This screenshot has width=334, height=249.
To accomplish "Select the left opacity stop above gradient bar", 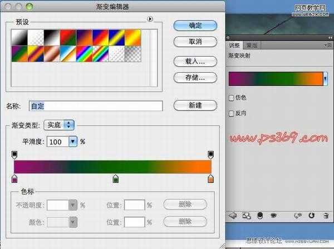I will (x=14, y=154).
